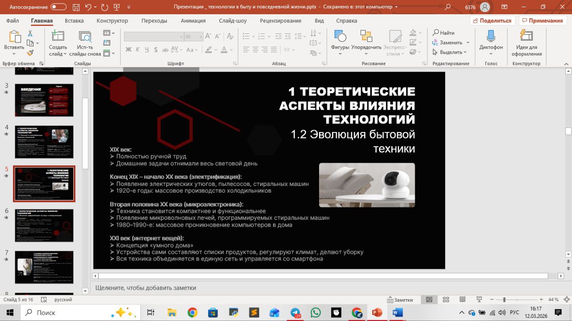Click the Save floppy disk icon
This screenshot has width=572, height=321.
tap(75, 7)
